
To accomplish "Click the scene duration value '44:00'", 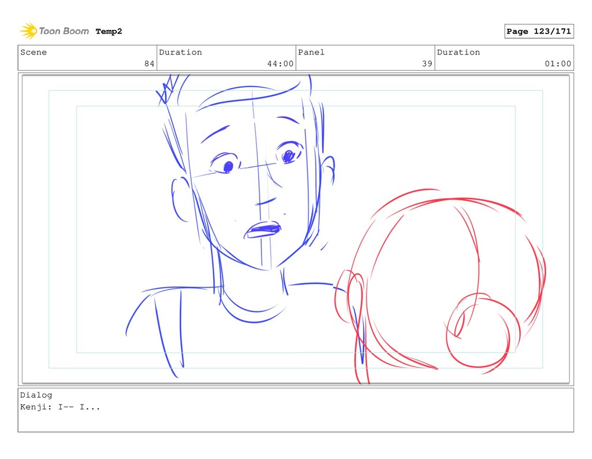I will click(x=280, y=64).
